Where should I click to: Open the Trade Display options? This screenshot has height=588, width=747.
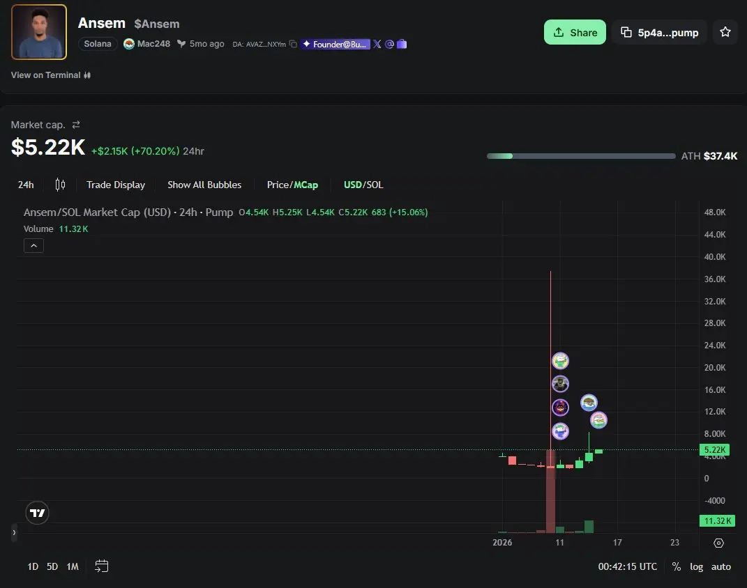(x=116, y=185)
